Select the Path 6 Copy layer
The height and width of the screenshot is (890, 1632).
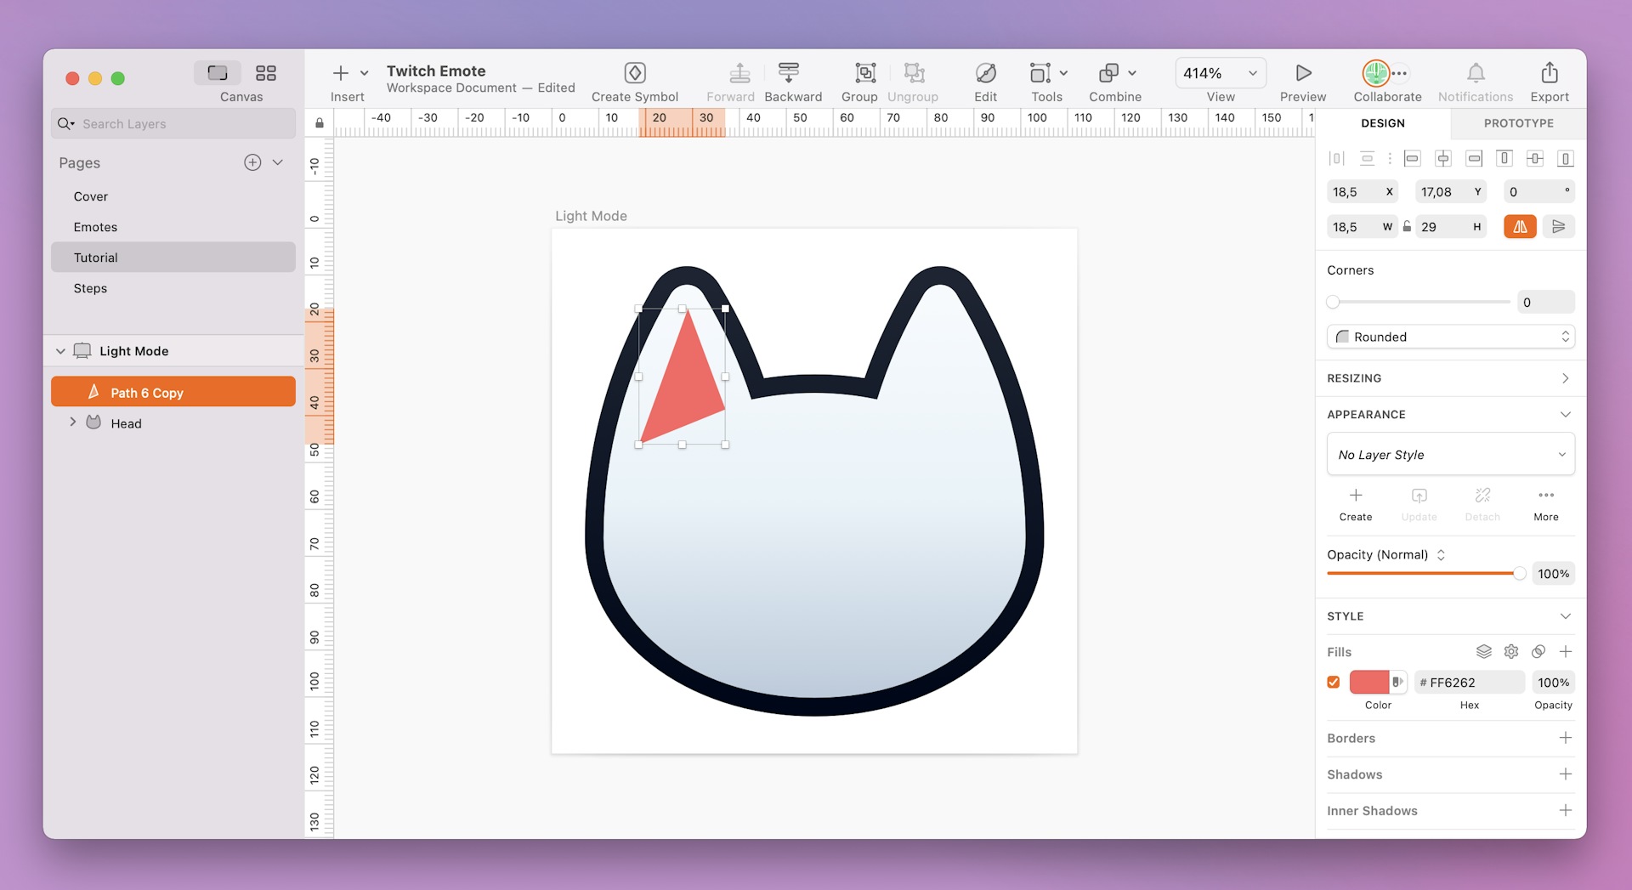(x=146, y=392)
